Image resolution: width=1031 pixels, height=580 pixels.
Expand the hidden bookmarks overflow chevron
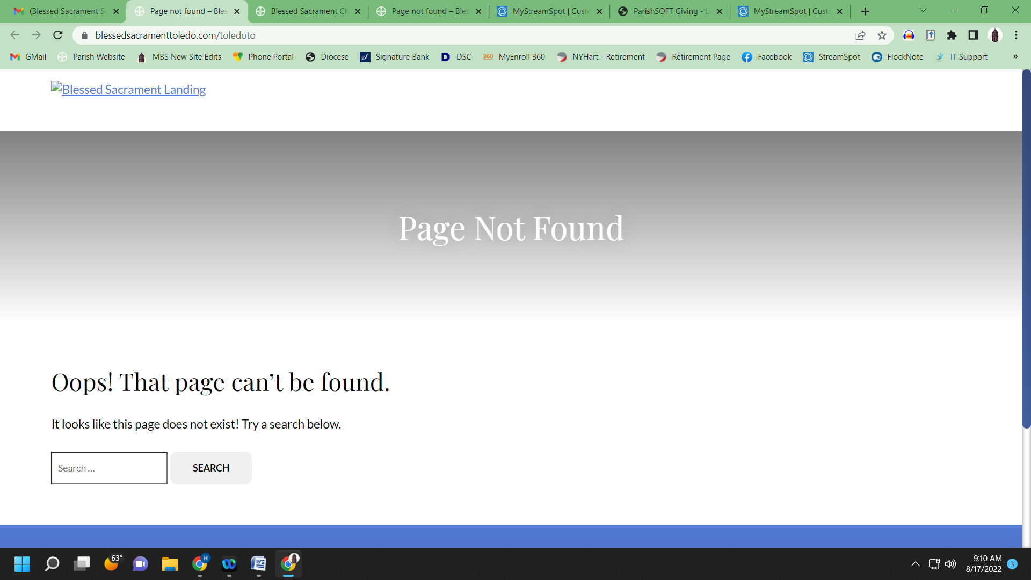(x=1015, y=57)
